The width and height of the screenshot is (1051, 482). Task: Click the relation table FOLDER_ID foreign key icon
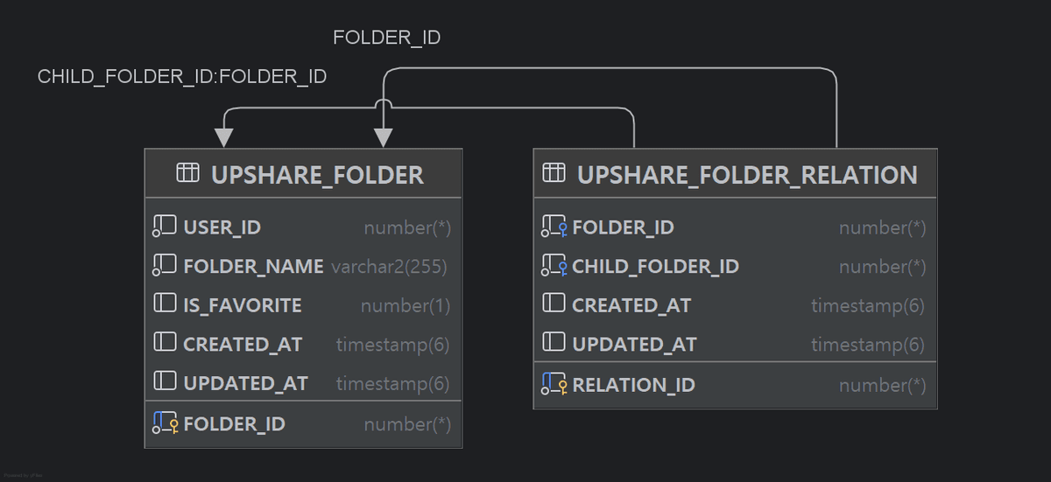554,227
